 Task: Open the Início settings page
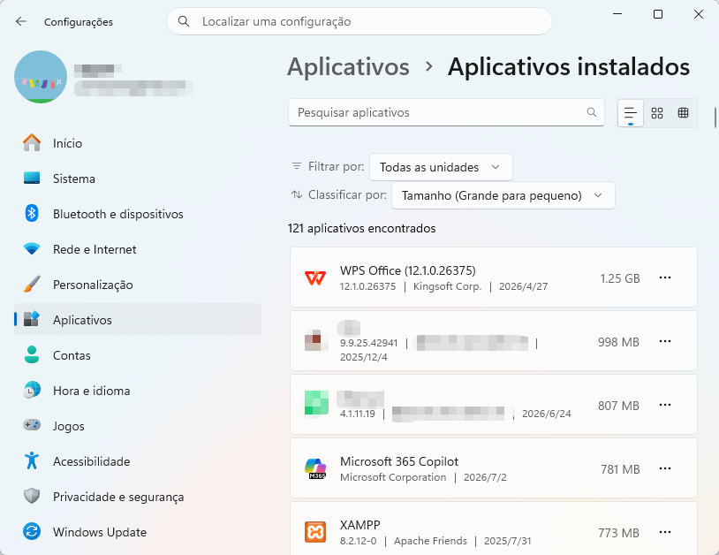(x=138, y=143)
